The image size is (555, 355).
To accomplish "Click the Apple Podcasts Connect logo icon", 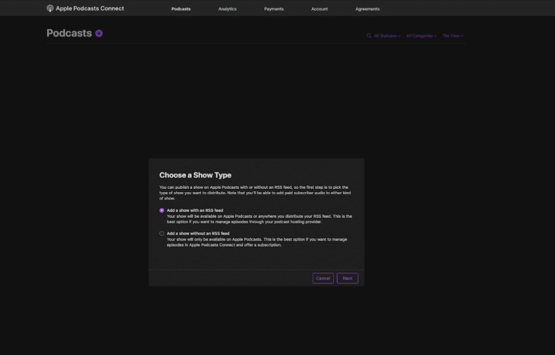I will 50,9.
